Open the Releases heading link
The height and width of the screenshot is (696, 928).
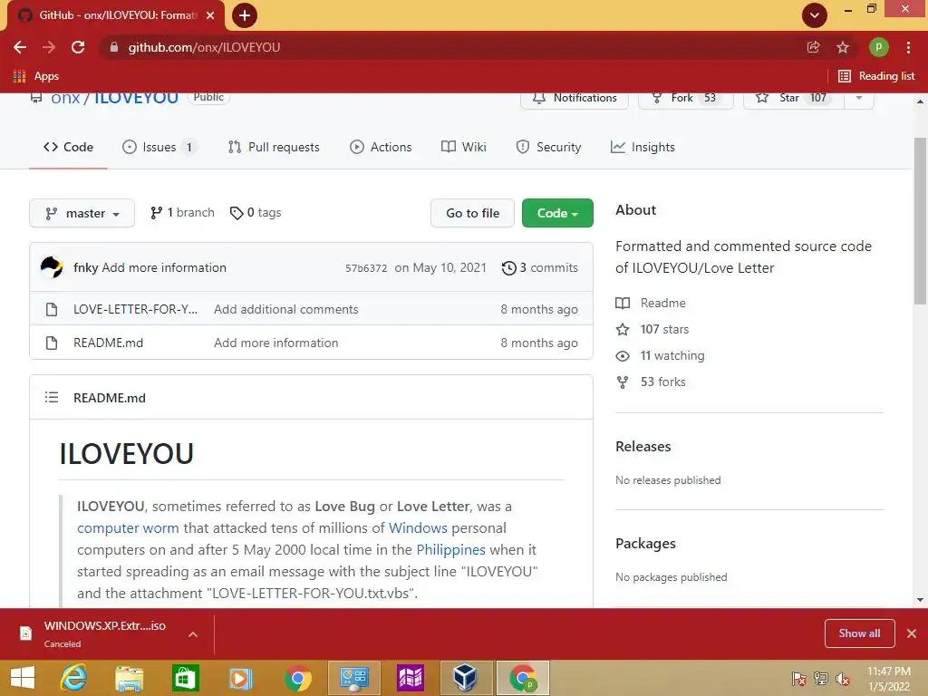click(x=643, y=446)
